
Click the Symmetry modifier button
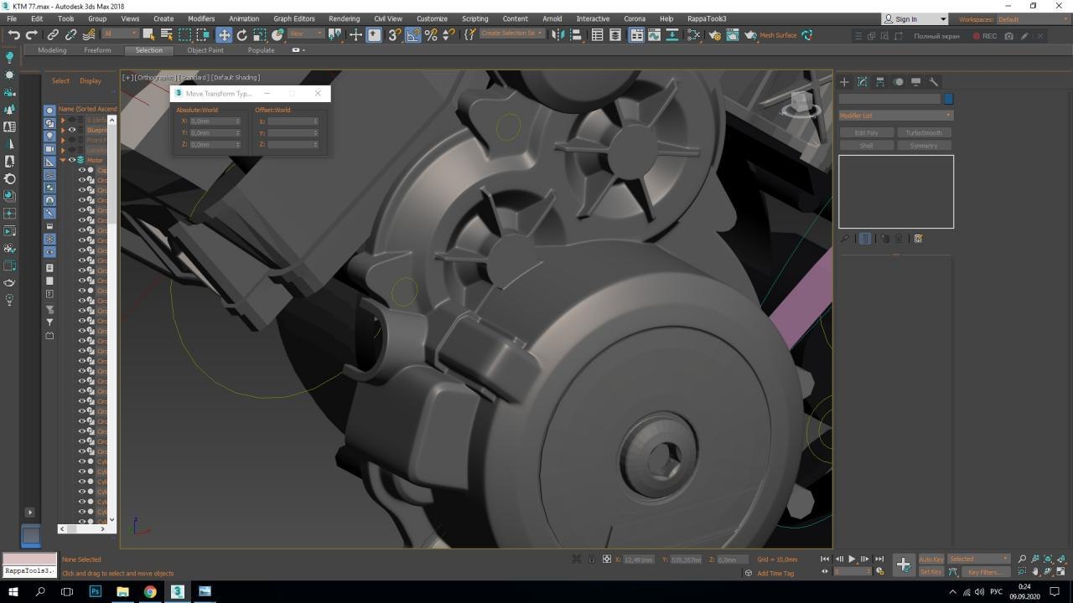pos(924,146)
